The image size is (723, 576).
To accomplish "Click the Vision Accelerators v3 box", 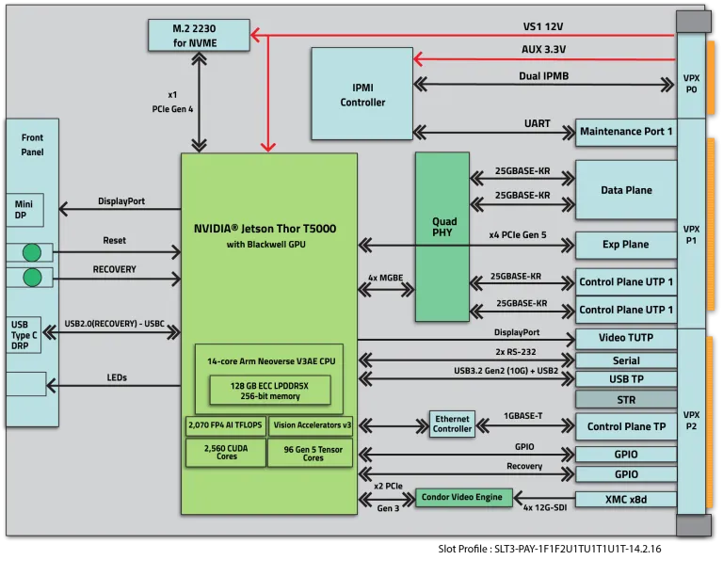I will (313, 425).
